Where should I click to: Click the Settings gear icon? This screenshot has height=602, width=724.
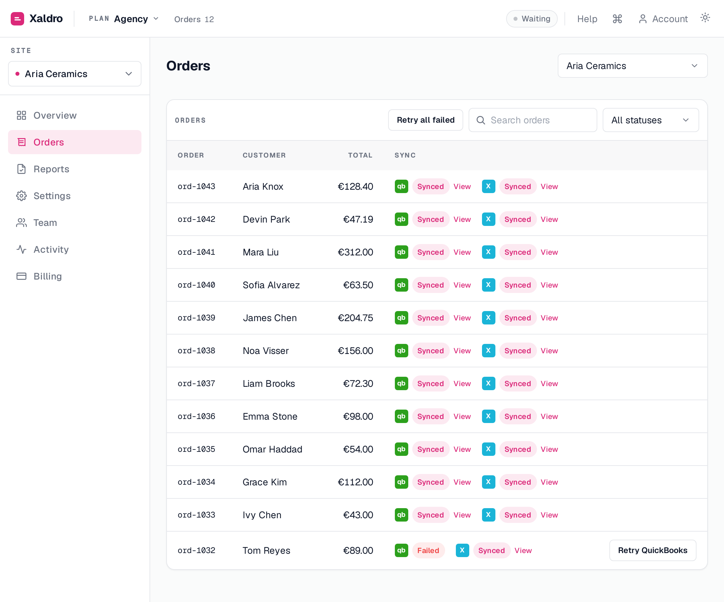(21, 196)
